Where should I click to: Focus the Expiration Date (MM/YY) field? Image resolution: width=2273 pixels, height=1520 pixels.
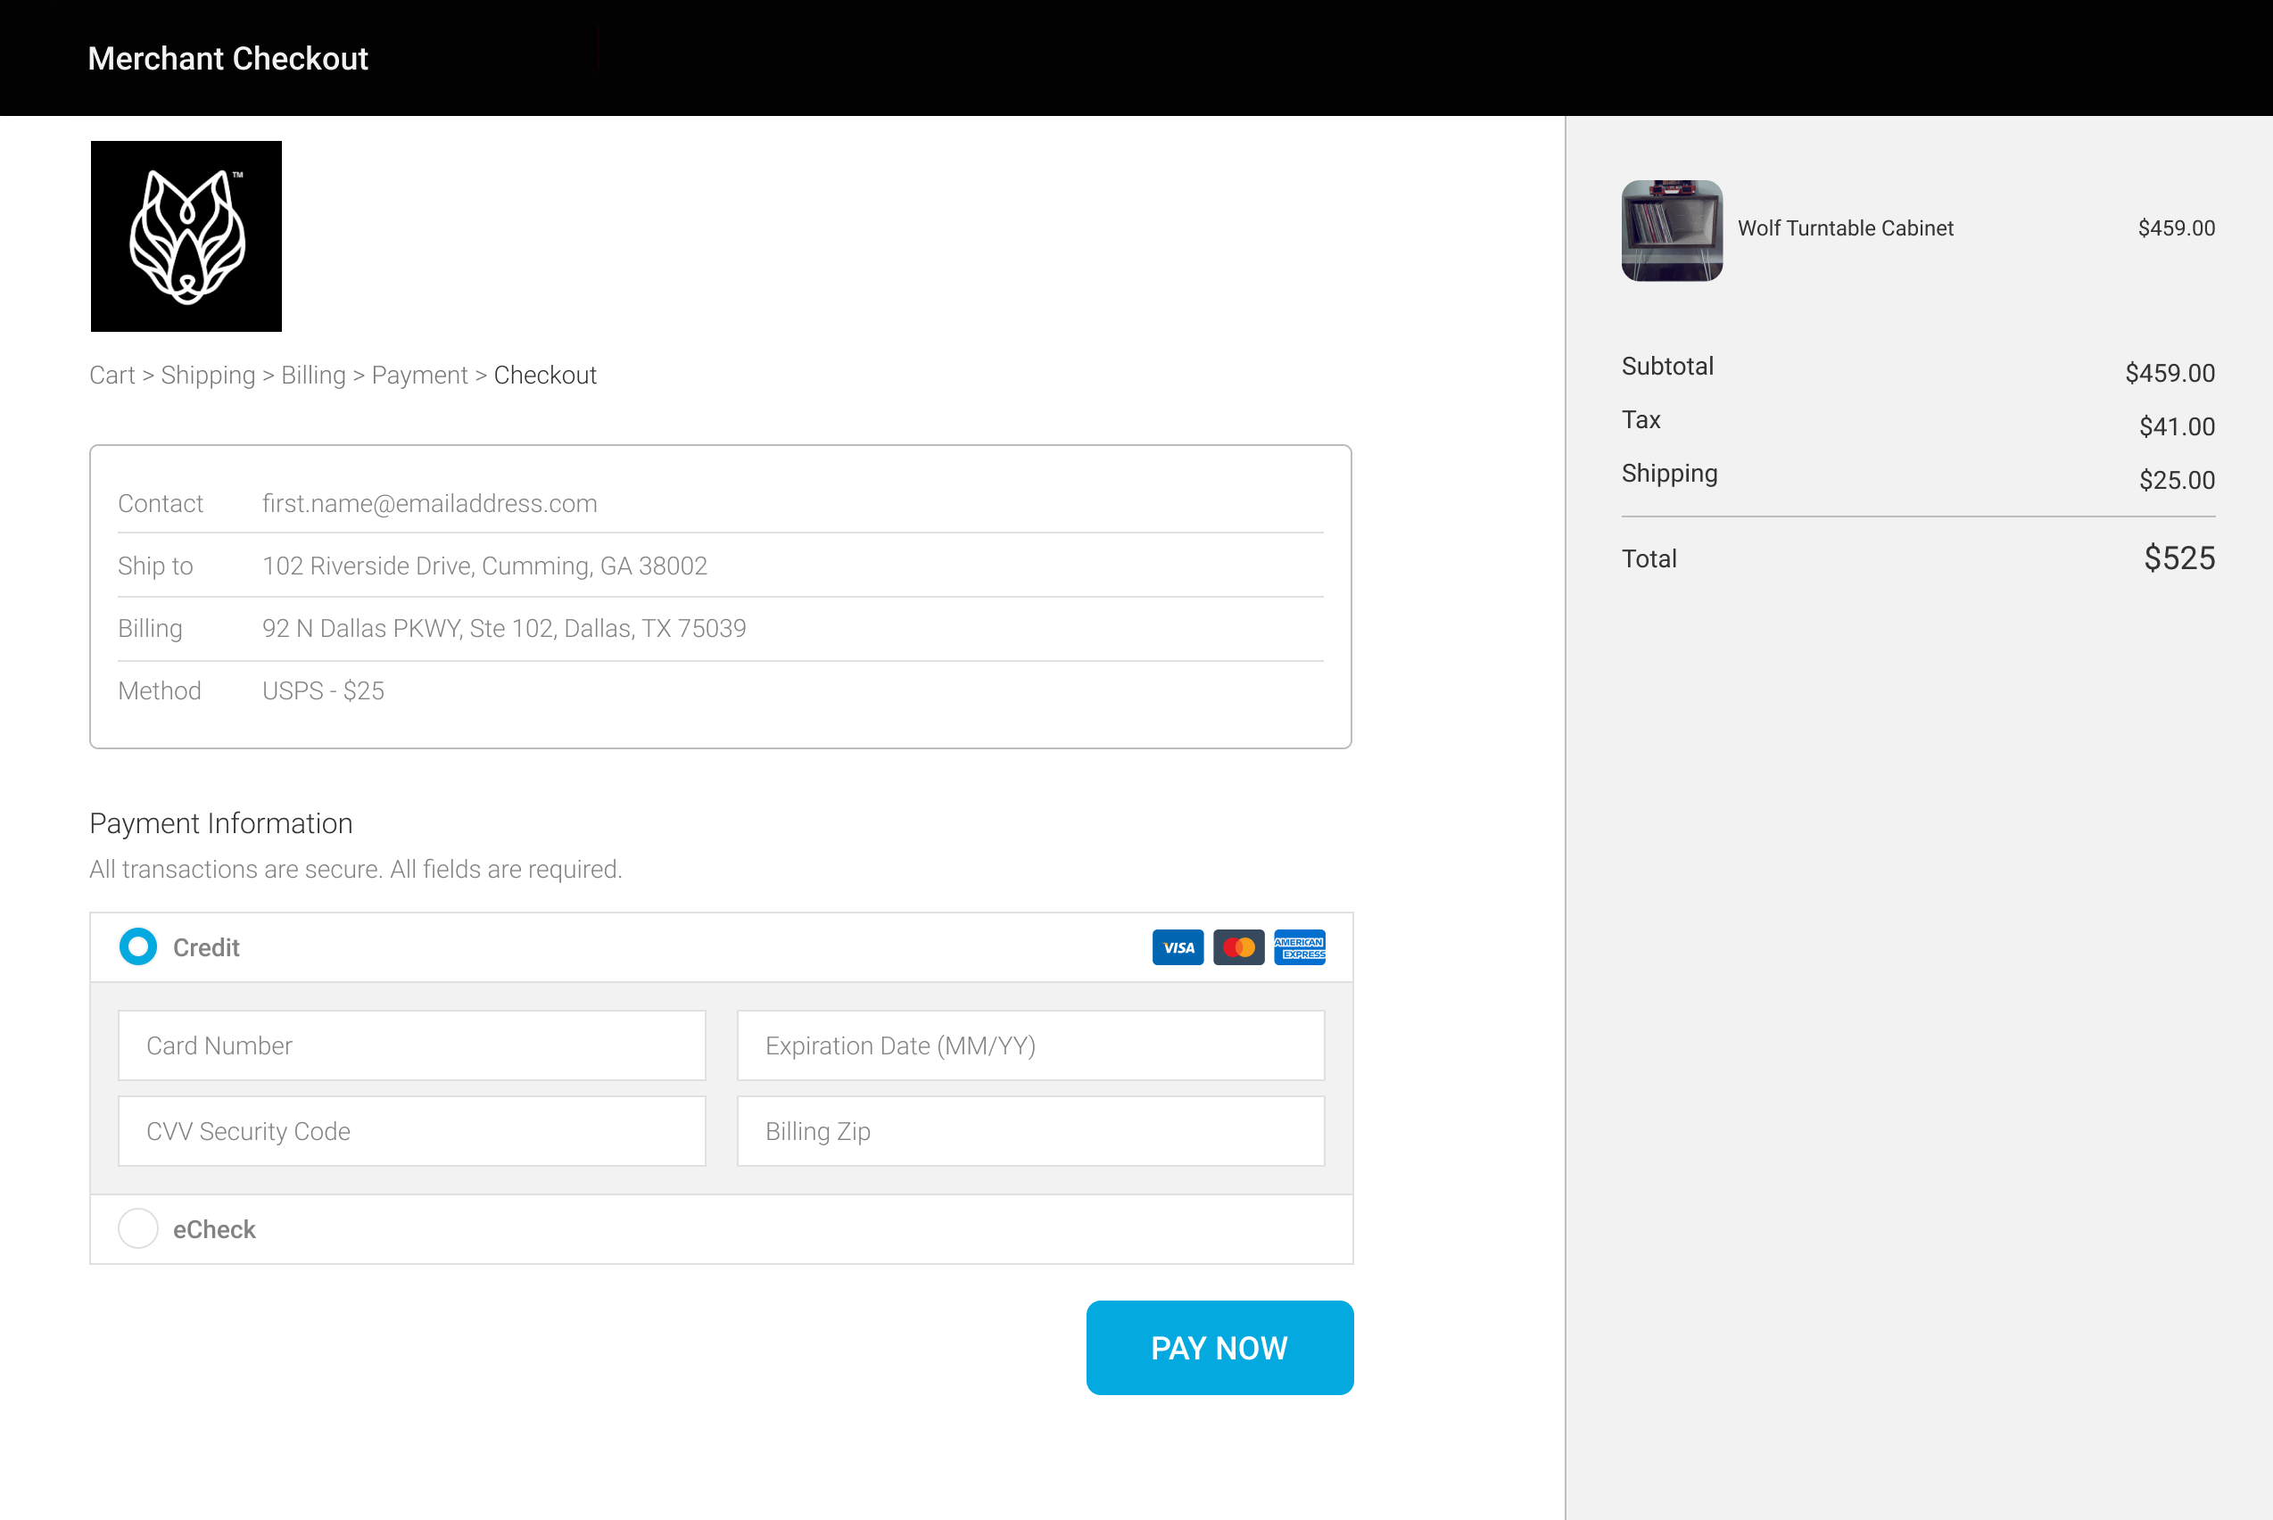click(x=1030, y=1046)
